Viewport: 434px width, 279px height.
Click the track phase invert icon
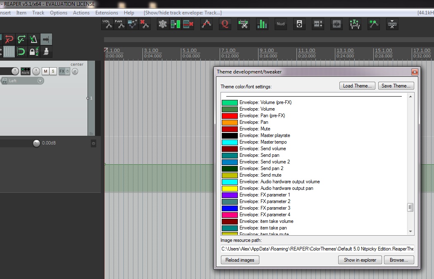point(75,71)
